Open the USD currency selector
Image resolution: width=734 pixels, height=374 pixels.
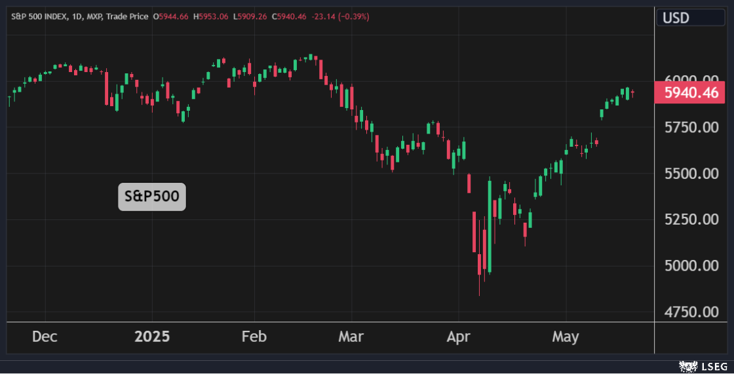coord(676,18)
